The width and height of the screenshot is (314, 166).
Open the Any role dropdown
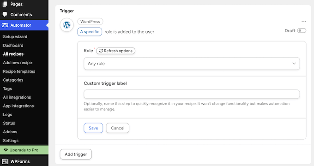click(192, 64)
